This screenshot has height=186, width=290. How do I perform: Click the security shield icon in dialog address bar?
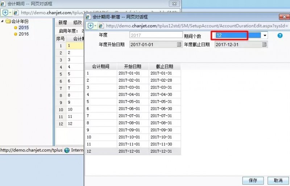(90, 26)
